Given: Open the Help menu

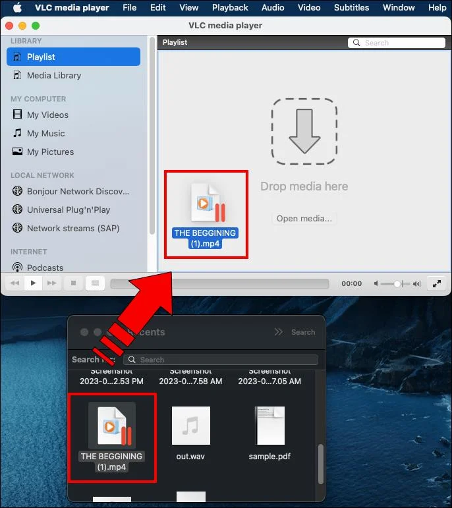Looking at the screenshot, I should pyautogui.click(x=437, y=7).
